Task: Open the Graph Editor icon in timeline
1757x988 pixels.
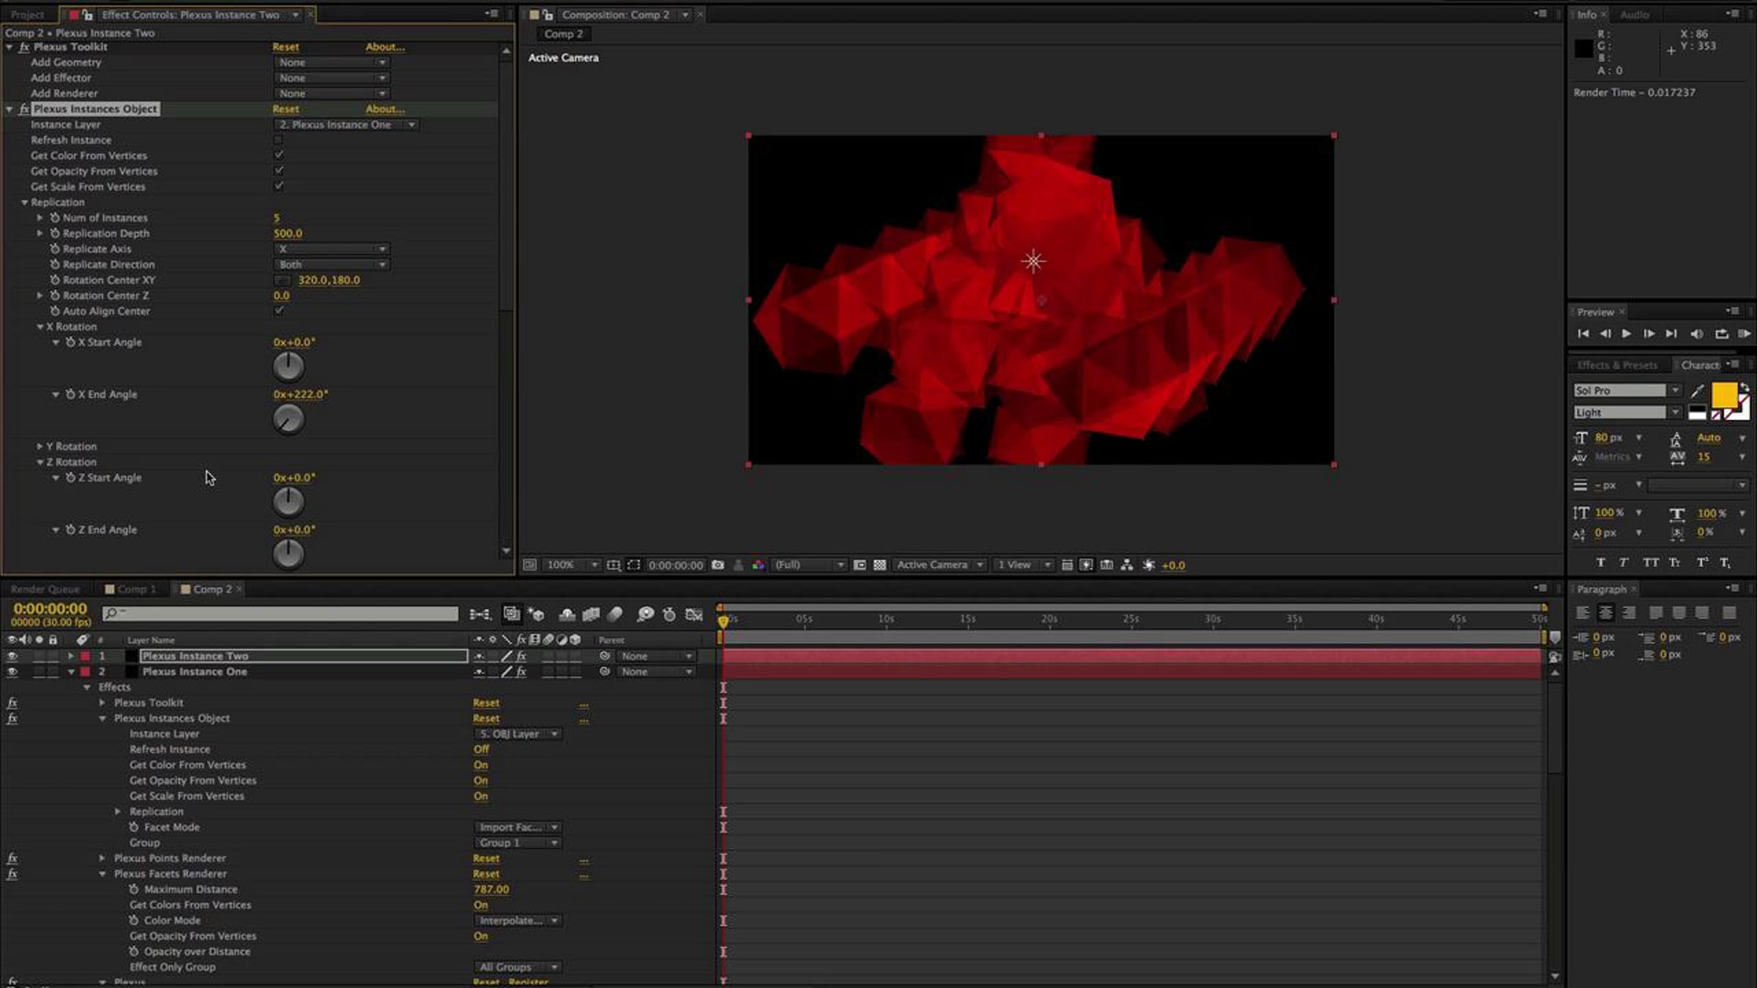Action: [x=694, y=614]
